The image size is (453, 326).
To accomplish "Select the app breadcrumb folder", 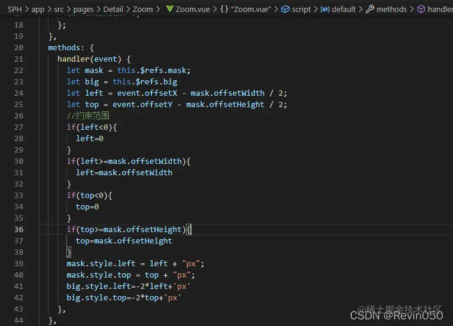I will coord(38,10).
